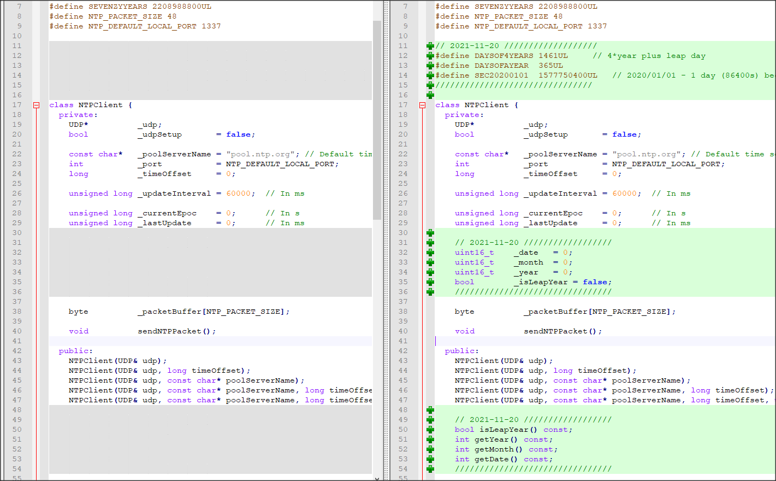Click NTPClient class name on right pane line 17
Screen dimensions: 776x481
pyautogui.click(x=487, y=105)
